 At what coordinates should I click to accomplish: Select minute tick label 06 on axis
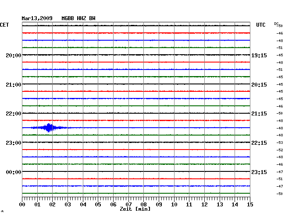click(x=113, y=204)
